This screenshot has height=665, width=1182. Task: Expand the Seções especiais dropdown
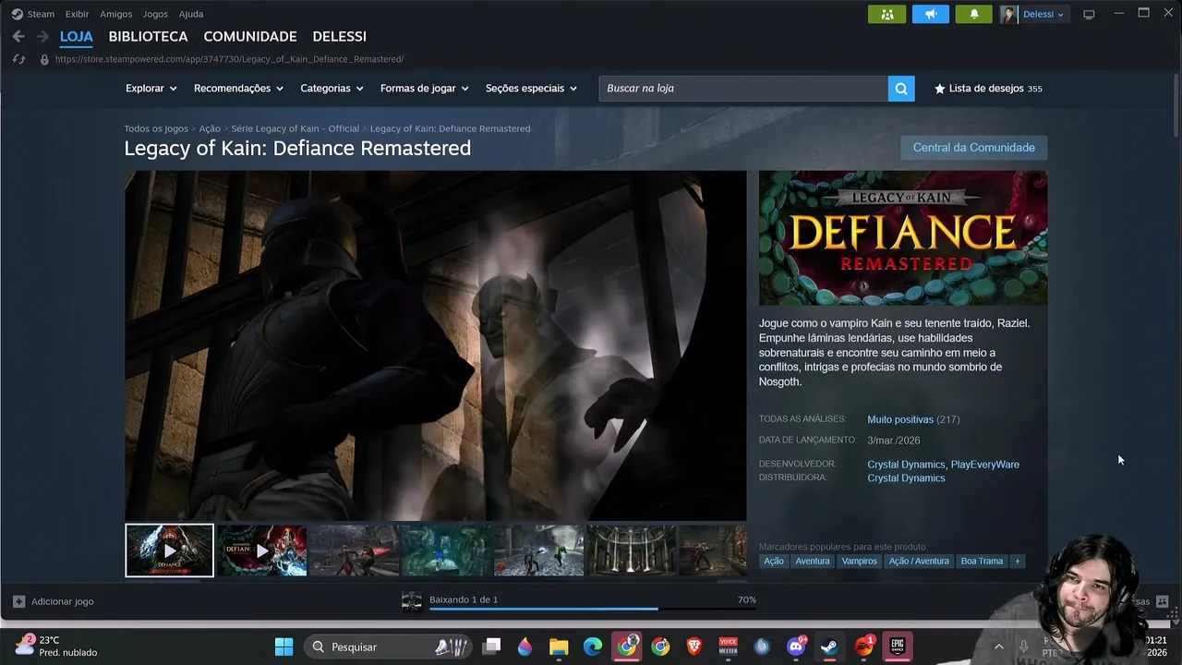click(531, 89)
